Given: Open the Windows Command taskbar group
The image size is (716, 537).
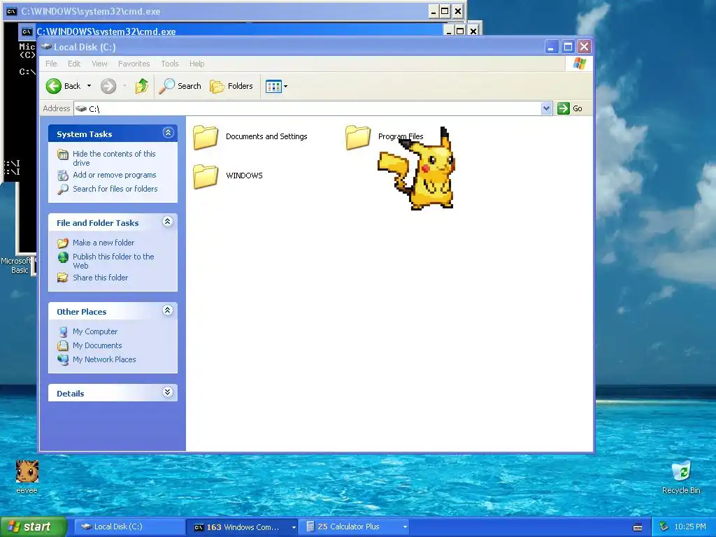Looking at the screenshot, I should (243, 527).
